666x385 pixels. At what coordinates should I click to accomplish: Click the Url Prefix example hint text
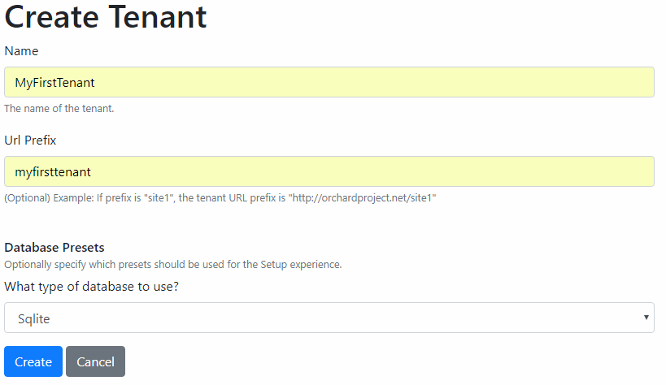point(220,198)
